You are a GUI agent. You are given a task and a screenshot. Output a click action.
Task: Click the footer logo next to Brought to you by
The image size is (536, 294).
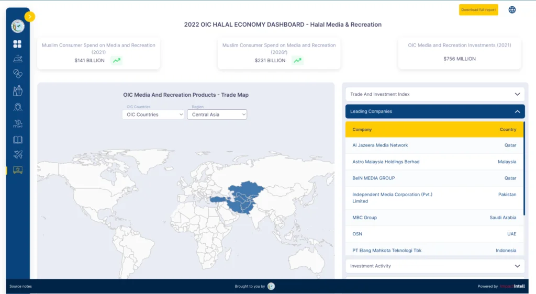pyautogui.click(x=271, y=286)
